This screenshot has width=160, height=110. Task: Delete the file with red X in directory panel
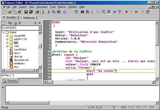[x=20, y=23]
